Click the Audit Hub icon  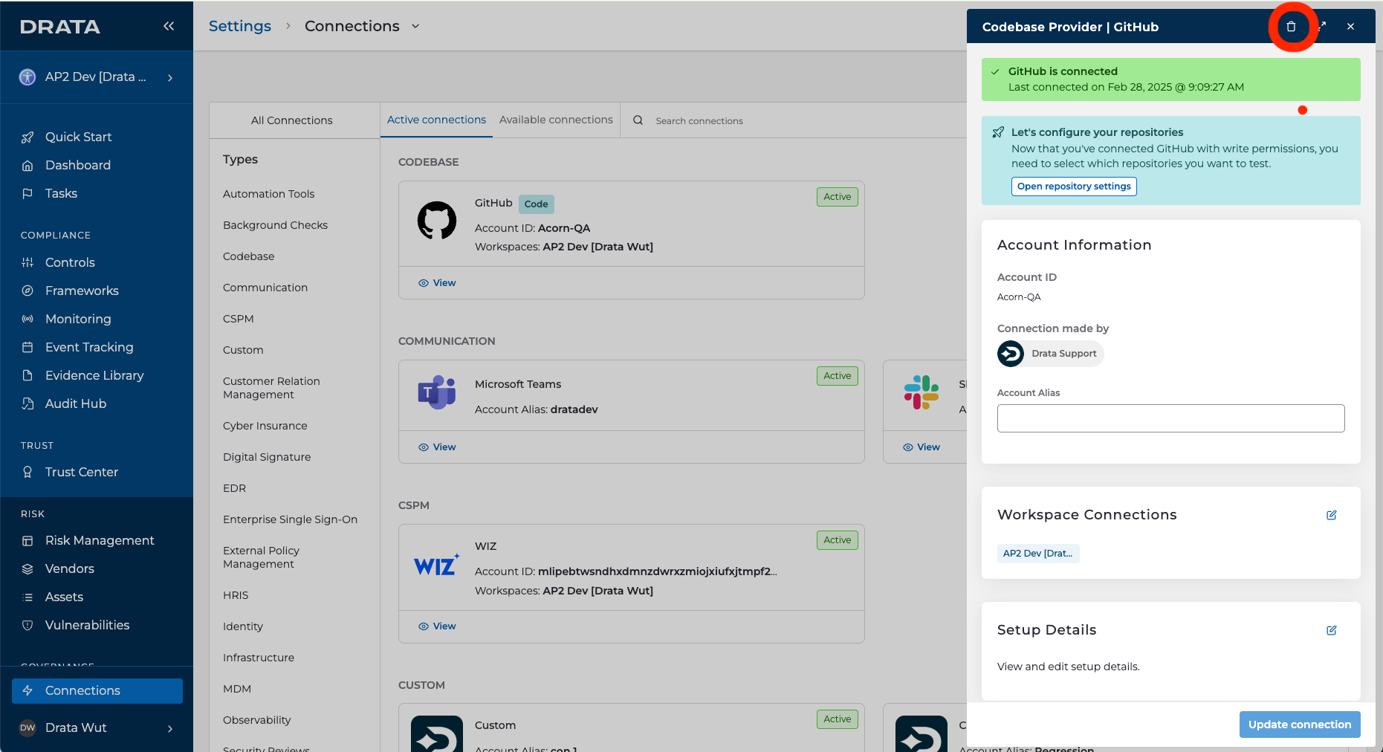click(27, 403)
